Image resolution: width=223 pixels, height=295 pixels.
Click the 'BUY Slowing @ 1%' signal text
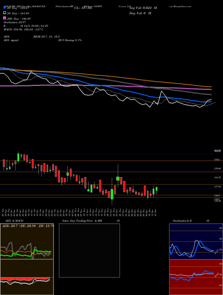(x=70, y=40)
